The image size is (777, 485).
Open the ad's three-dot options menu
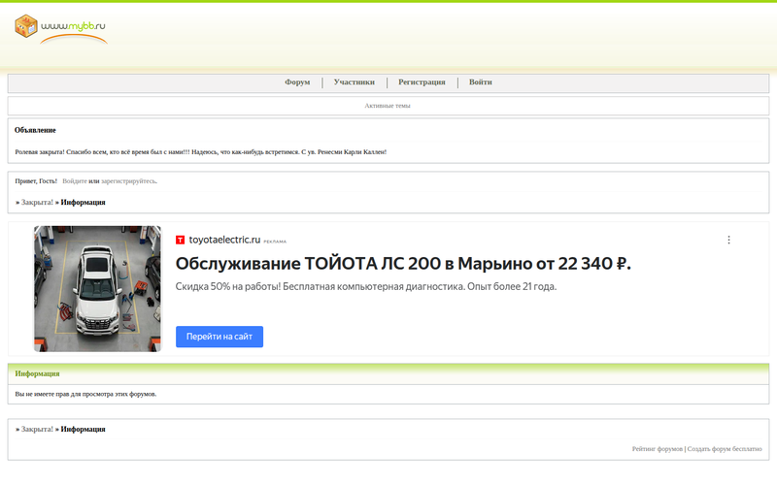[728, 240]
